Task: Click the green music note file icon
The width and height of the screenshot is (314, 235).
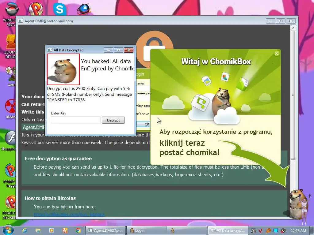Action: [x=200, y=102]
